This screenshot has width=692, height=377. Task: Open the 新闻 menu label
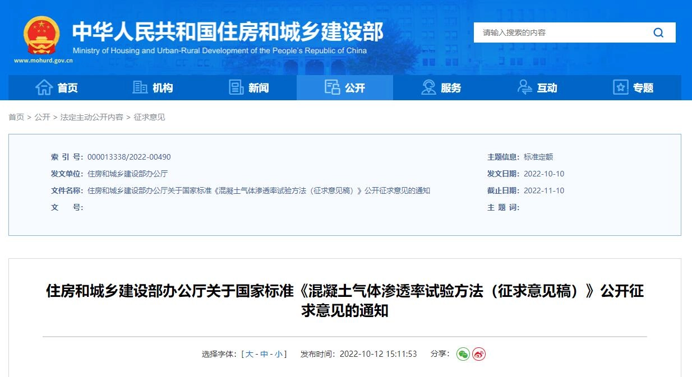259,88
